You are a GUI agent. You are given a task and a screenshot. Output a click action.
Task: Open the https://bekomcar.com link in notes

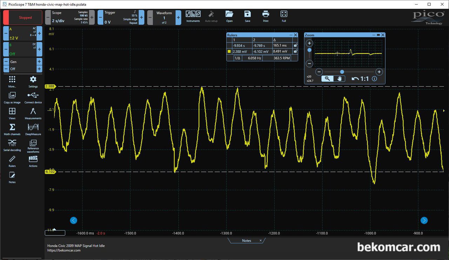(64, 250)
